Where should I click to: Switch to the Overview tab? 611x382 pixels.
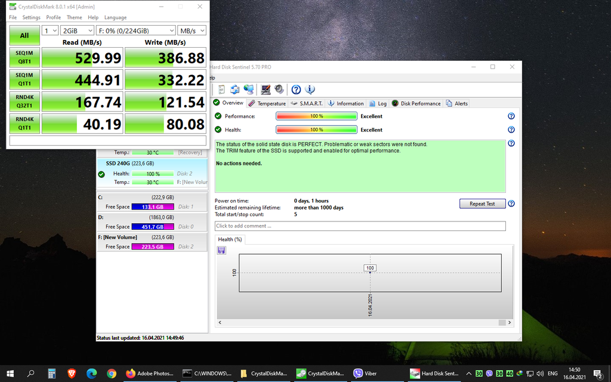pyautogui.click(x=229, y=103)
